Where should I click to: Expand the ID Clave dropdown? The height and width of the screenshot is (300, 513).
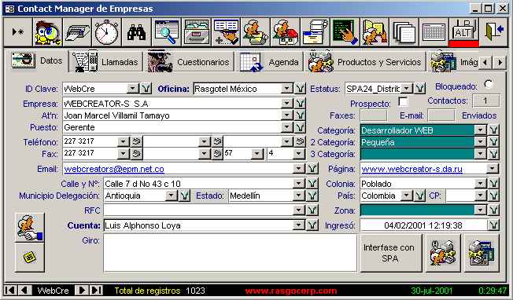click(x=132, y=89)
